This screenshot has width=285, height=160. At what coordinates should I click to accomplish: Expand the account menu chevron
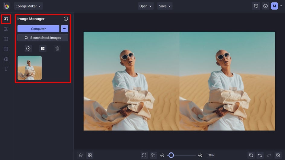click(281, 6)
